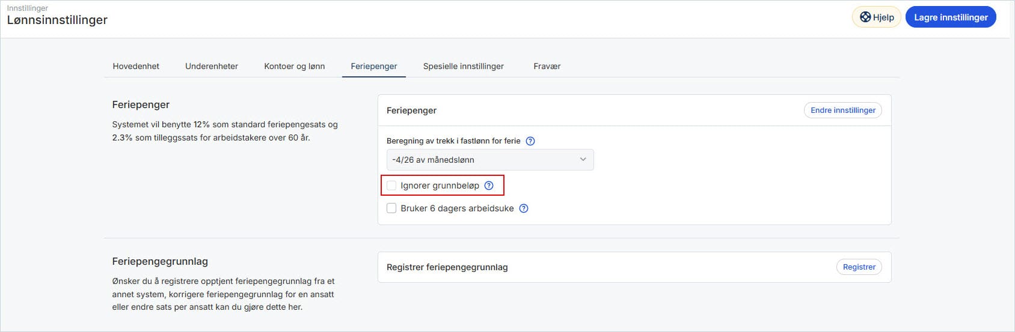1015x332 pixels.
Task: Go to the Kontoer og lønn tab
Action: point(294,66)
